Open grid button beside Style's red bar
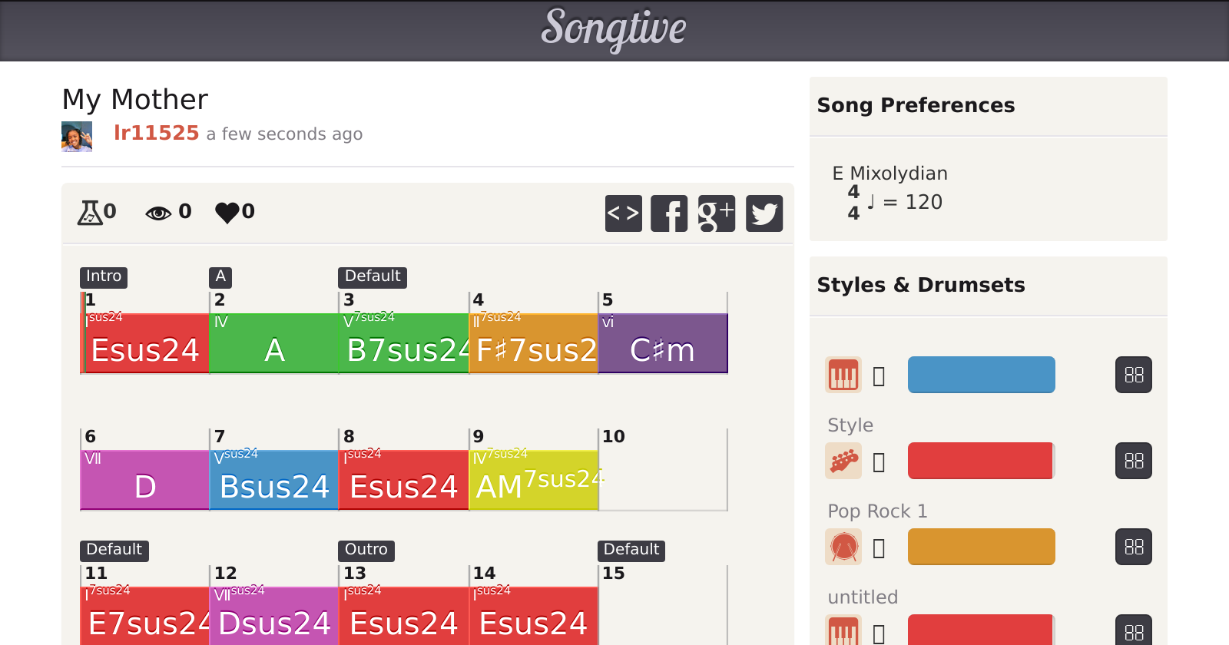1229x645 pixels. pyautogui.click(x=1133, y=461)
